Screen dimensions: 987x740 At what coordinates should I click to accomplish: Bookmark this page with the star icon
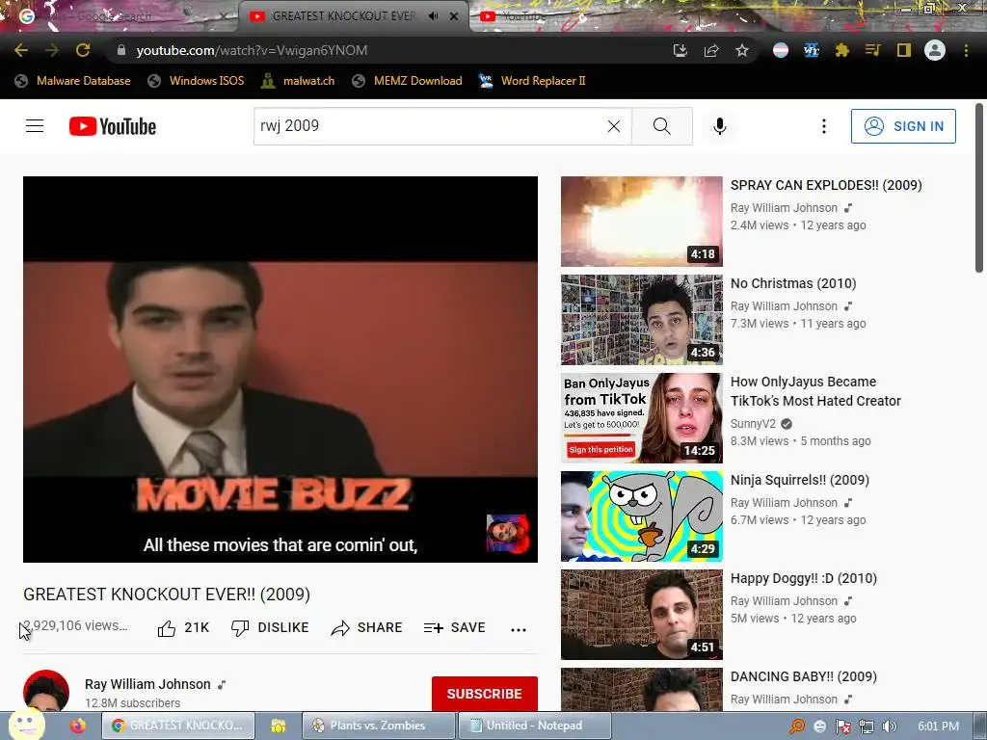[x=742, y=50]
